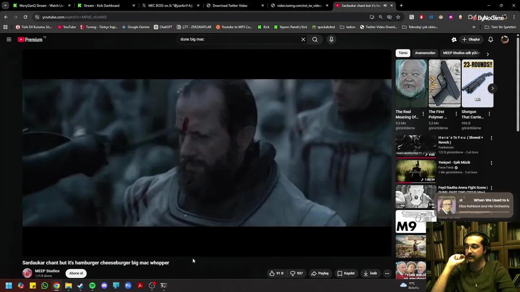Open 'The Real Meaning Of' short thumbnail
The width and height of the screenshot is (520, 292).
(412, 83)
